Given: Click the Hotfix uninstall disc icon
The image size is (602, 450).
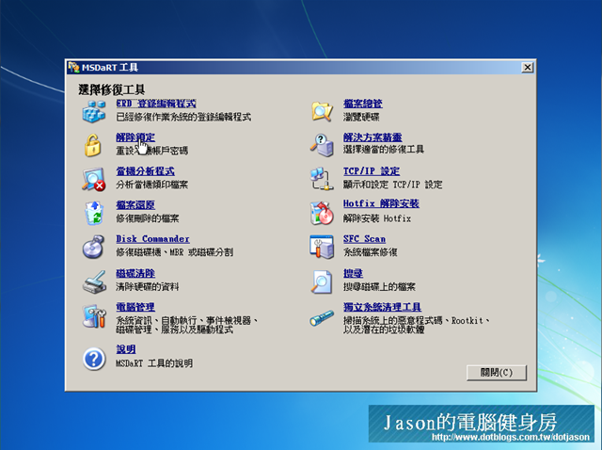Looking at the screenshot, I should [321, 213].
